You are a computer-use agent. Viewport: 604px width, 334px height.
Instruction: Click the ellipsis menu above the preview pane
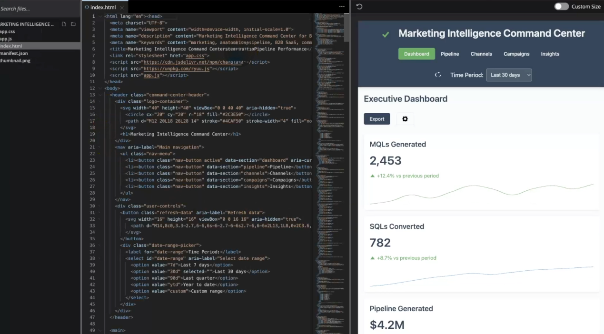click(x=342, y=6)
